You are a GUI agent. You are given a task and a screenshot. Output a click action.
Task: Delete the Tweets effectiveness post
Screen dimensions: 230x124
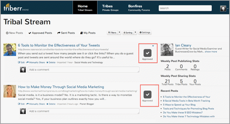coord(51,63)
